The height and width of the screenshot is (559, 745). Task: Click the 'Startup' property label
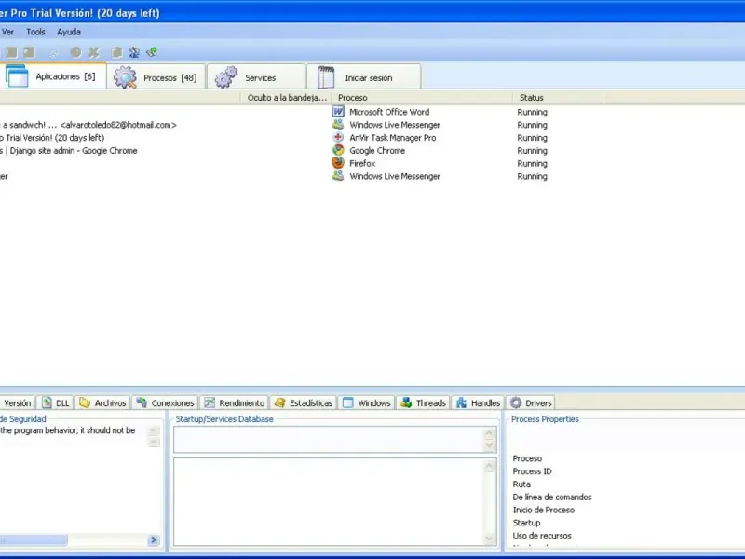[526, 523]
